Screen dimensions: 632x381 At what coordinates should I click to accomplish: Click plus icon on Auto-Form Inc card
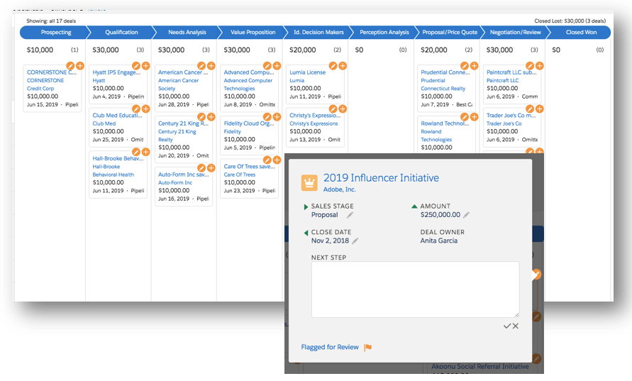211,168
